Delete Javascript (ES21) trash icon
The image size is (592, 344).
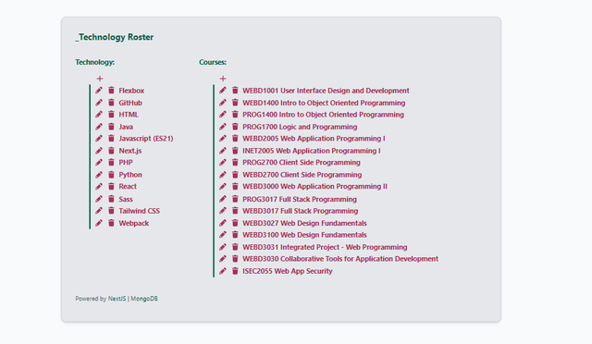tap(111, 138)
